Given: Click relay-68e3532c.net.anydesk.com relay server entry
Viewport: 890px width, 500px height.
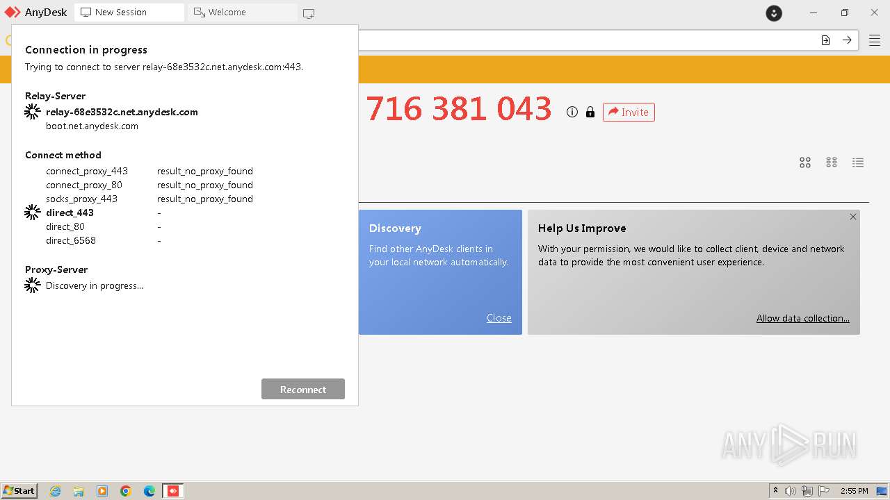Looking at the screenshot, I should coord(122,112).
